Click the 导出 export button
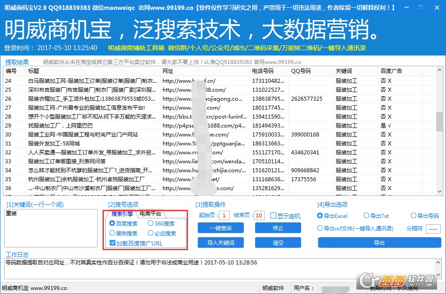Screen dimensions: 446x294 tap(379, 243)
